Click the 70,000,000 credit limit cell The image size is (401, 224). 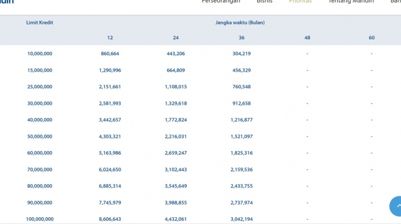tap(40, 170)
